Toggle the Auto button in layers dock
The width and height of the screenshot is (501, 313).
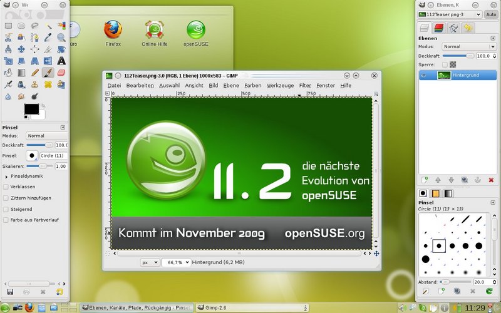pos(491,14)
